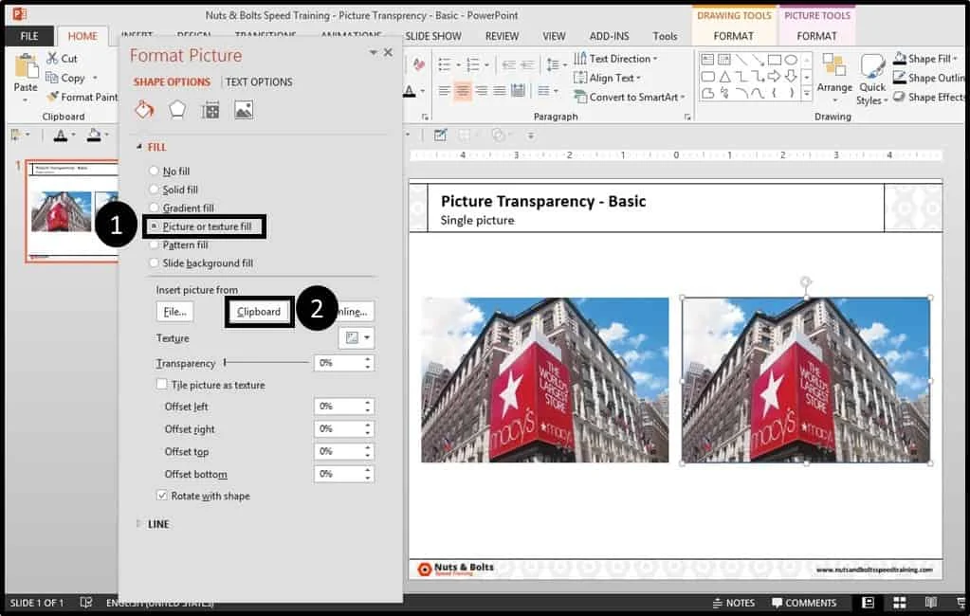The image size is (970, 616).
Task: Select the oval shape in gallery
Action: tap(791, 60)
